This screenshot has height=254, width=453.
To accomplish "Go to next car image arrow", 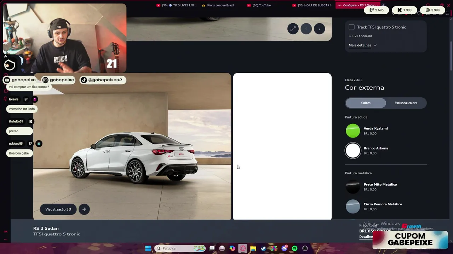I will [x=319, y=29].
